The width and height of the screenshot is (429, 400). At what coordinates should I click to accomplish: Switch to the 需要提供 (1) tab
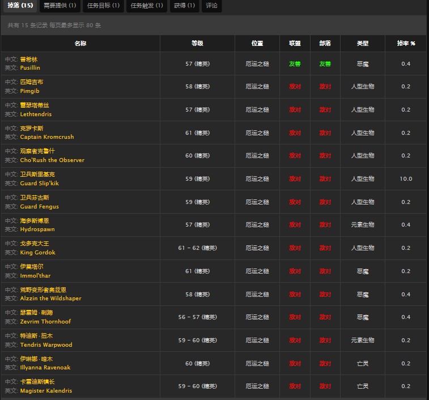[60, 6]
